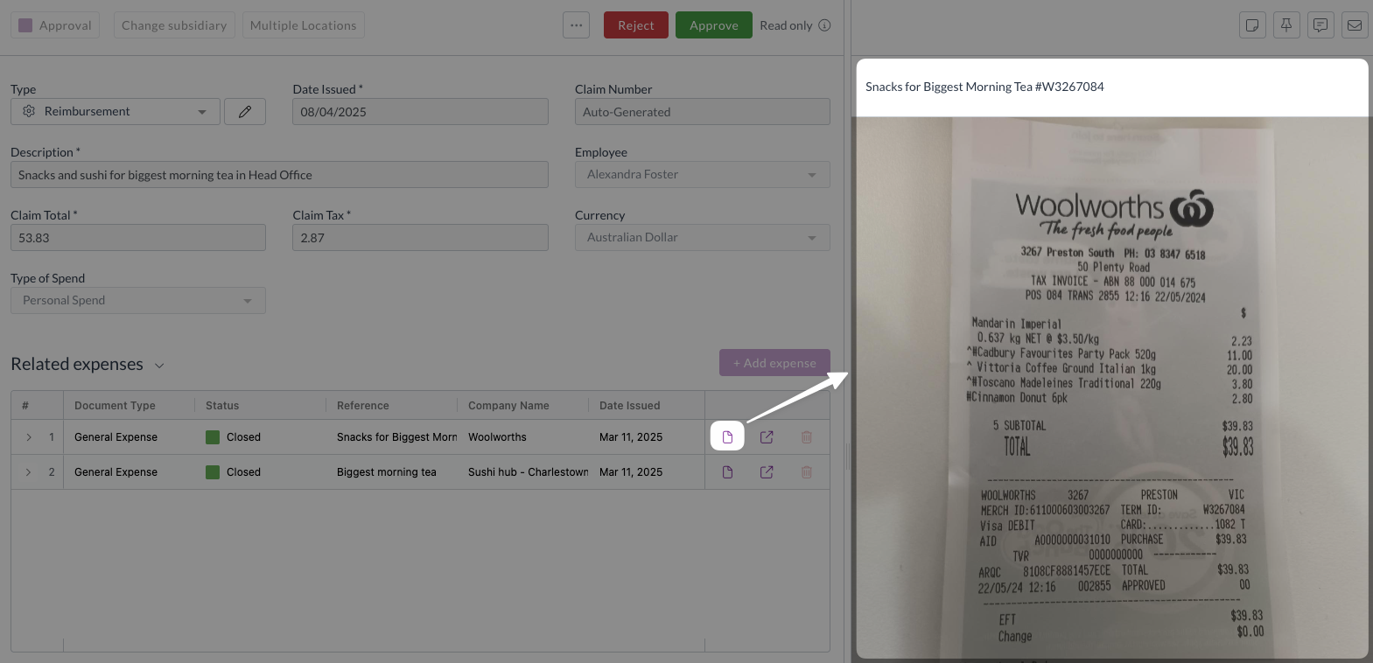
Task: Open the comments speech bubble icon
Action: pos(1320,25)
